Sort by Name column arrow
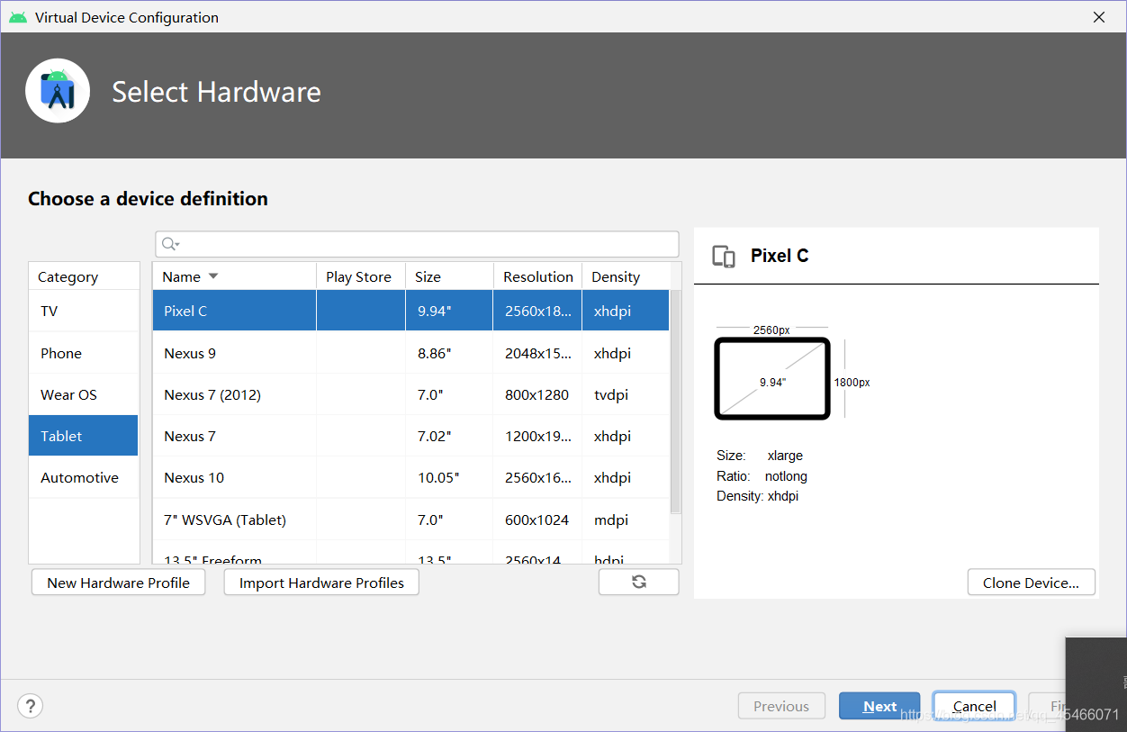 coord(213,276)
